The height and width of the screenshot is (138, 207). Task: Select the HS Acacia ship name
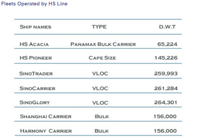[34, 44]
